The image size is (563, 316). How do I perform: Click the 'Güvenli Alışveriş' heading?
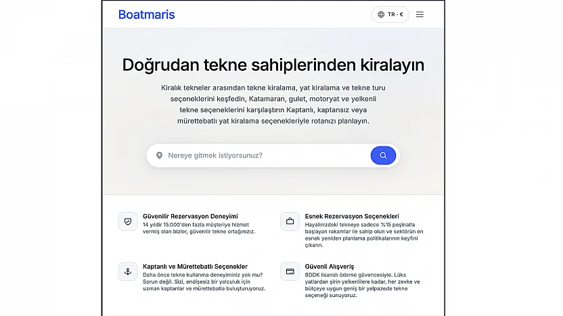330,267
